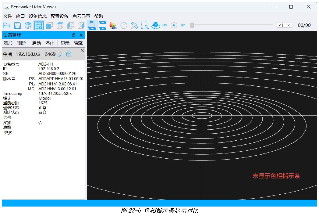Click the 当前心跳 value 1625
The image size is (319, 216).
pyautogui.click(x=43, y=103)
